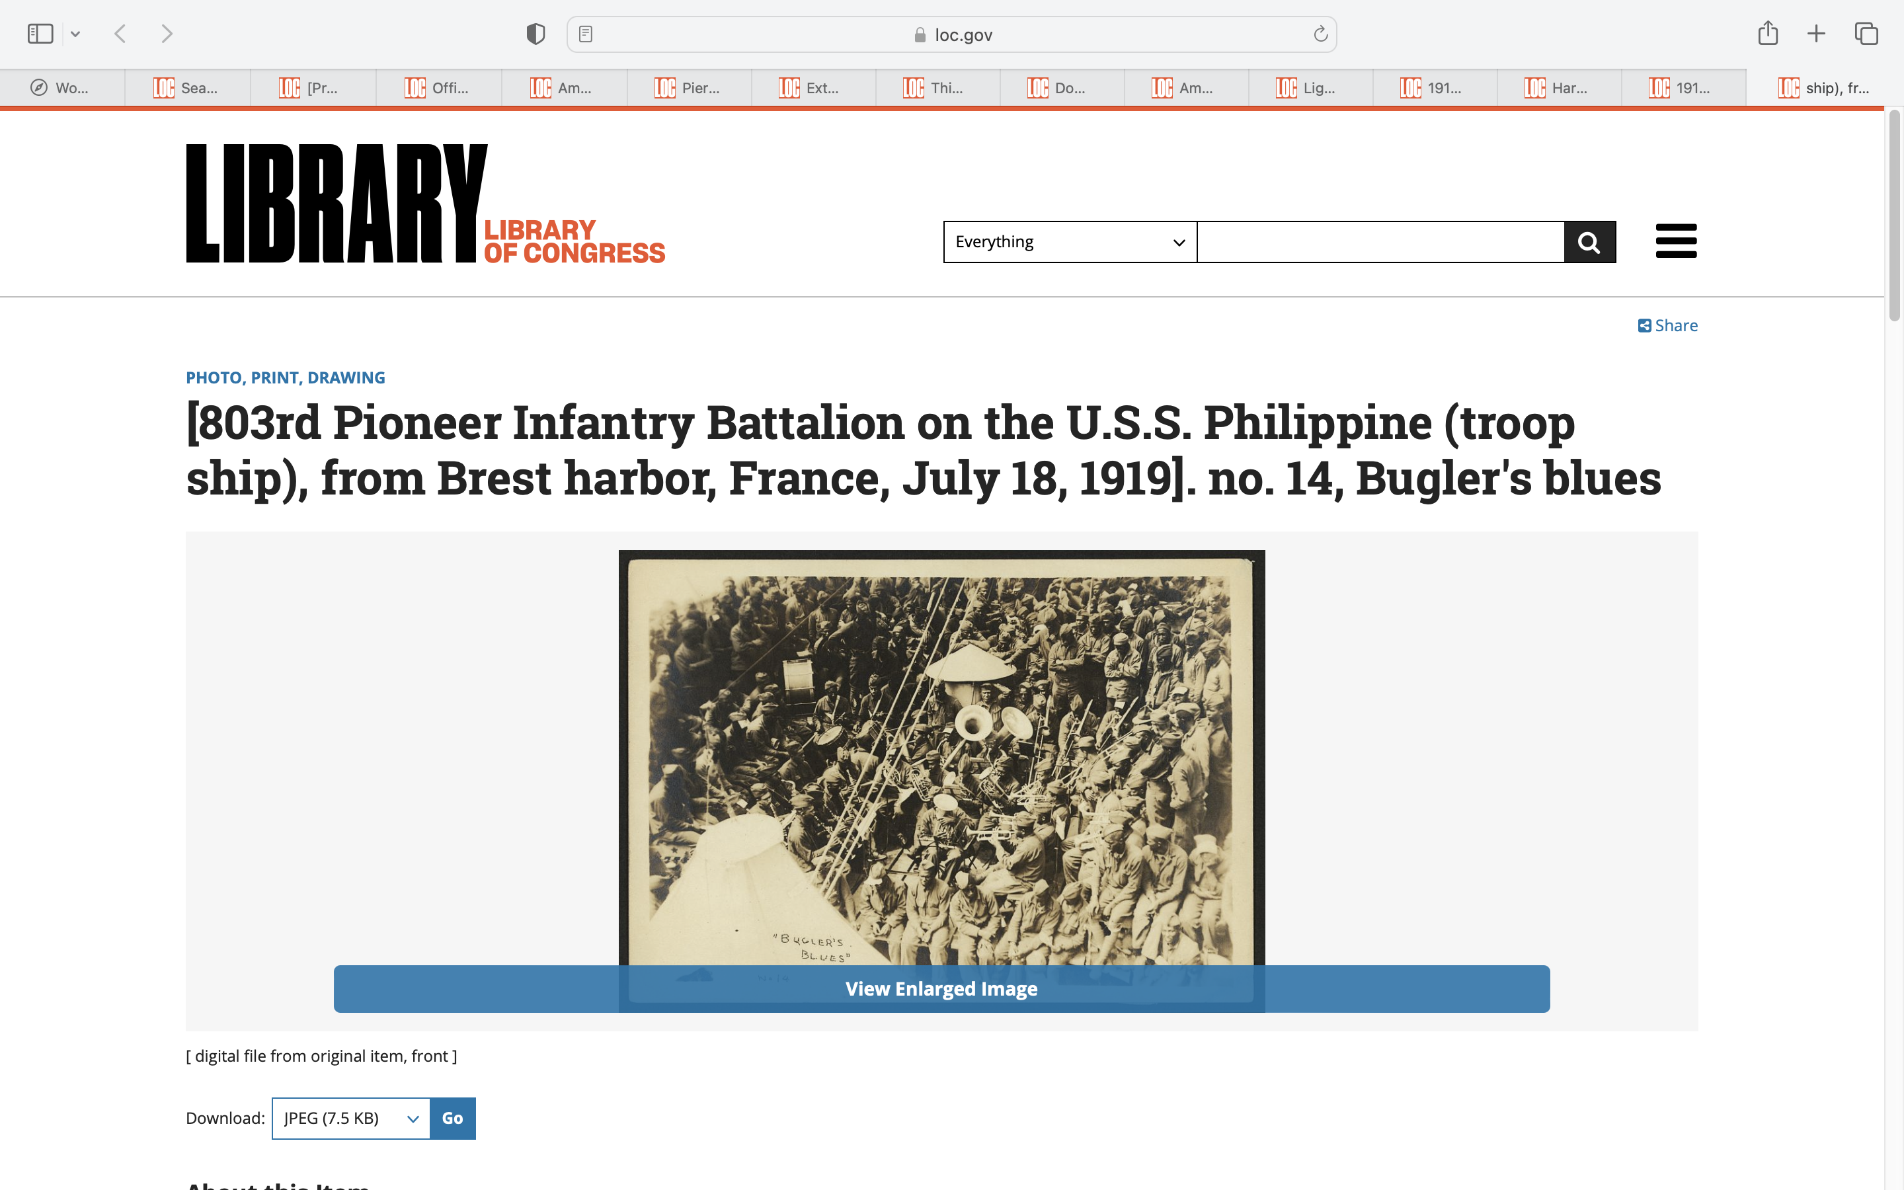Screen dimensions: 1904x1190
Task: Switch to the Pier... tab
Action: coord(688,88)
